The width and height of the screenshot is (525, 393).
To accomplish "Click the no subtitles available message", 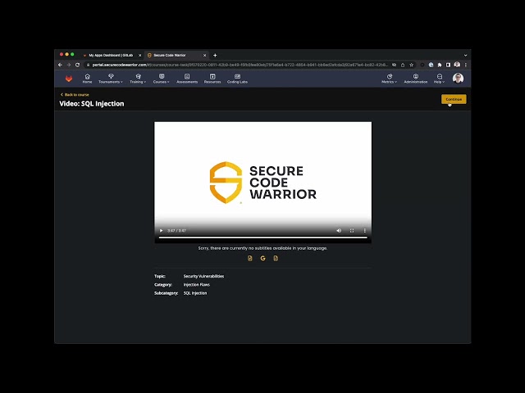I will pyautogui.click(x=262, y=248).
